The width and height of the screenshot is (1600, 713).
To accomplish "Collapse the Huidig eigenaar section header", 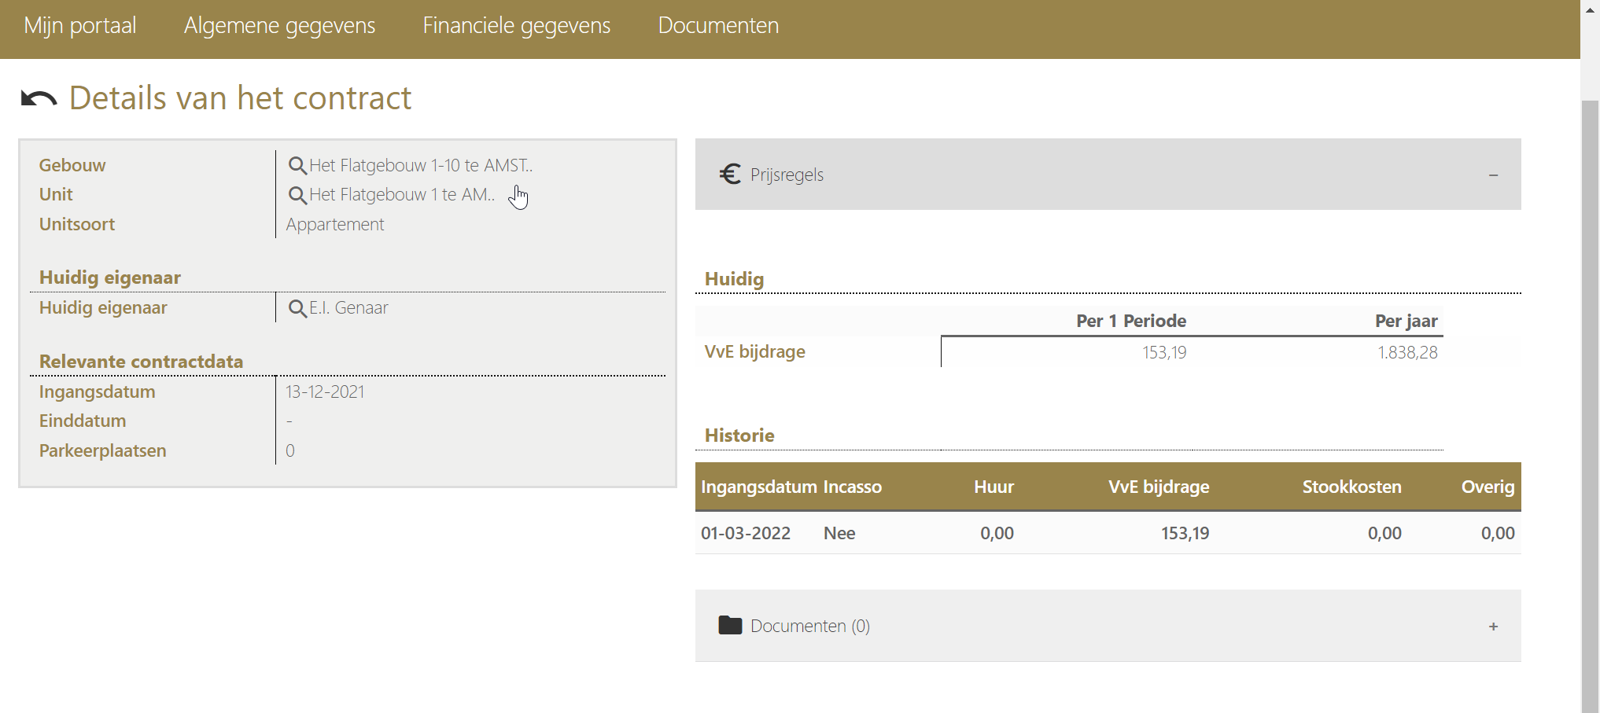I will [109, 277].
